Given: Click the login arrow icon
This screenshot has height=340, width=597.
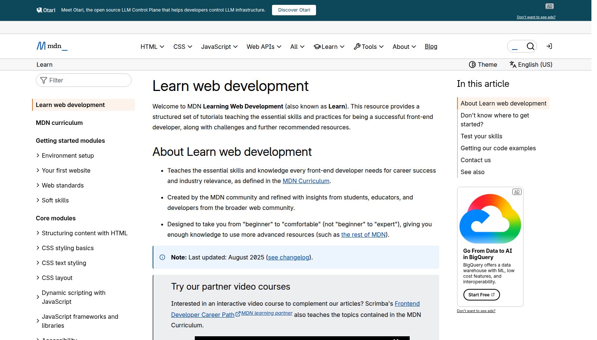Looking at the screenshot, I should tap(549, 46).
